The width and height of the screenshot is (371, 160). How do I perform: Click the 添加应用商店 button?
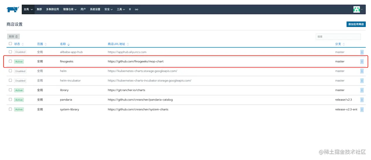[x=356, y=24]
